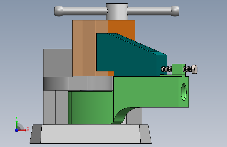Select the rounded gray cylinder band face
Viewport: 227px width, 147px height.
(56, 83)
